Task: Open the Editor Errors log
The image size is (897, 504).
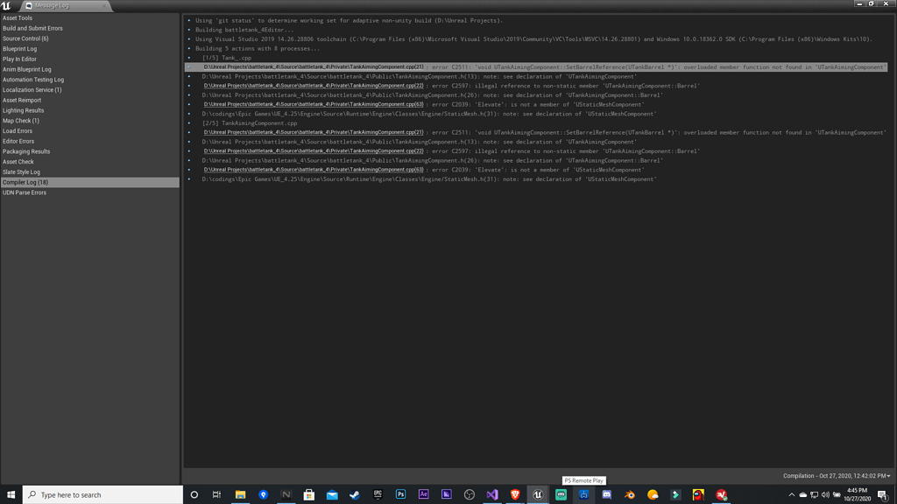Action: click(x=90, y=141)
